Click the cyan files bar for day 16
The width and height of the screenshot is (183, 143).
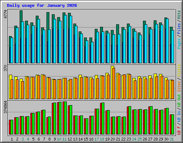[x=92, y=53]
